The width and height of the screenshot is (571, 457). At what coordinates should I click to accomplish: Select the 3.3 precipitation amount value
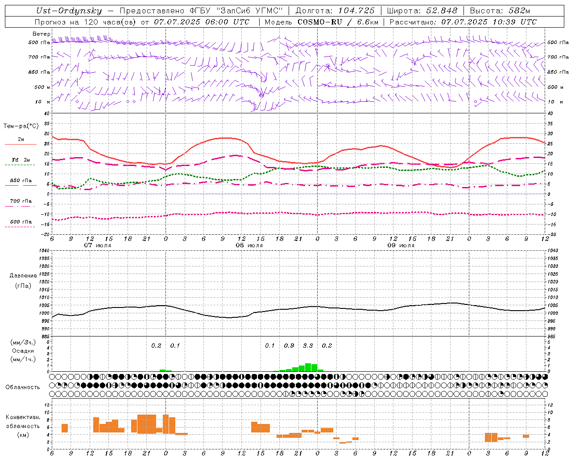tap(308, 345)
